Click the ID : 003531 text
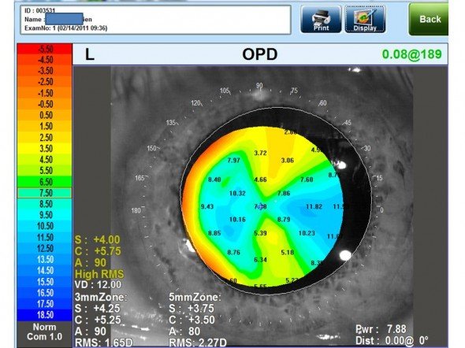 click(x=39, y=11)
